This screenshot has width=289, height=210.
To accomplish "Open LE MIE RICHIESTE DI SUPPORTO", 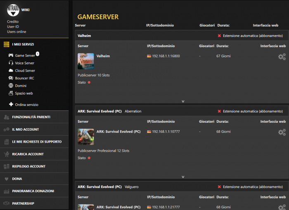I will pyautogui.click(x=37, y=142).
